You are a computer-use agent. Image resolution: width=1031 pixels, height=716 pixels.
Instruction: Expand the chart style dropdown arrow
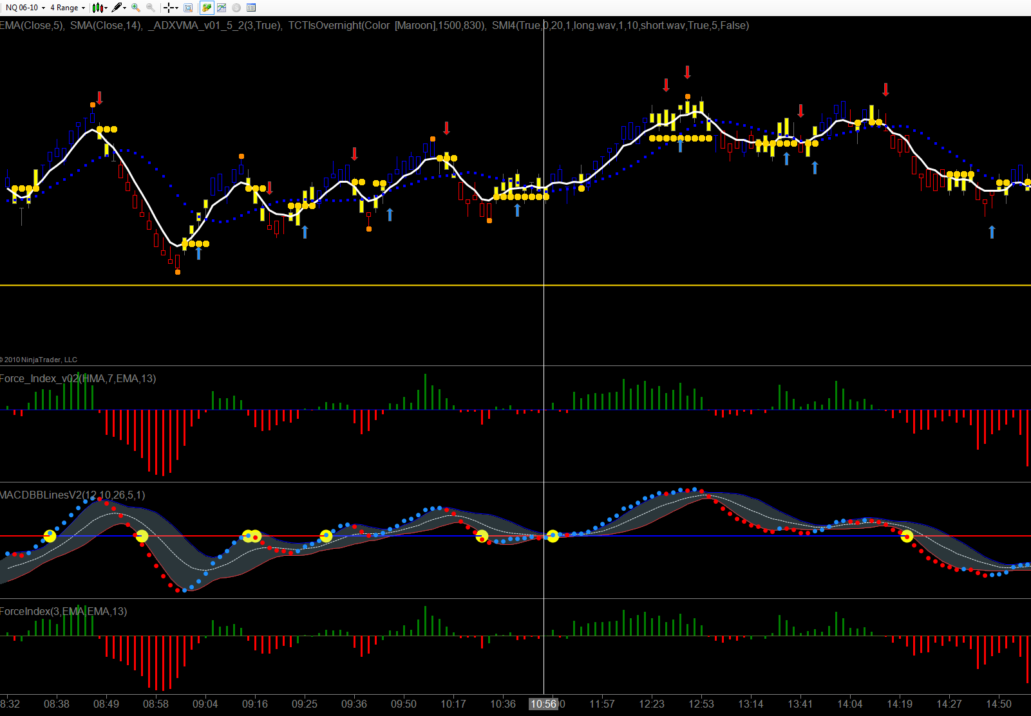106,8
